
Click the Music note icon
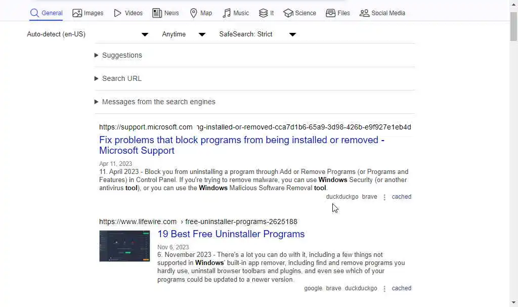click(226, 13)
